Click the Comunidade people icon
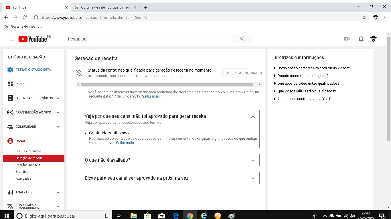The width and height of the screenshot is (391, 219). point(10,127)
